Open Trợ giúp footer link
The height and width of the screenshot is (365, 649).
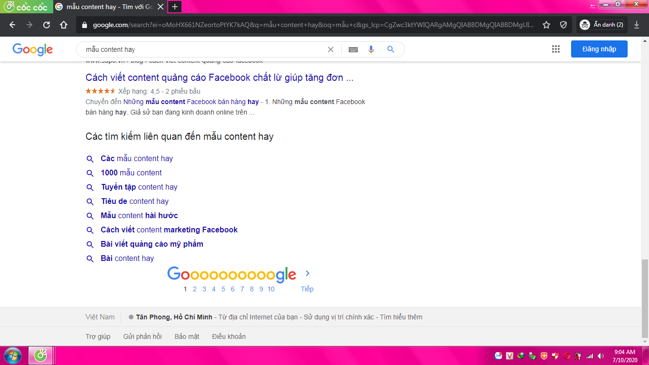(98, 336)
